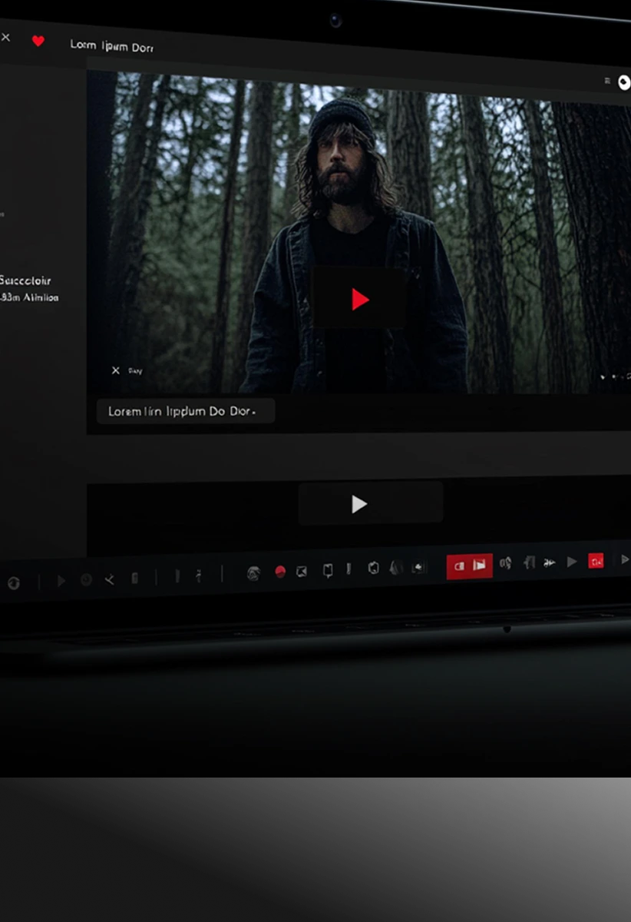Click the circular progress indicator at top right
631x922 pixels.
tap(623, 82)
